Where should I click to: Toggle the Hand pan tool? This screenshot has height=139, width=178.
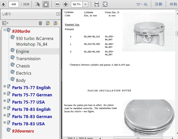46,4
